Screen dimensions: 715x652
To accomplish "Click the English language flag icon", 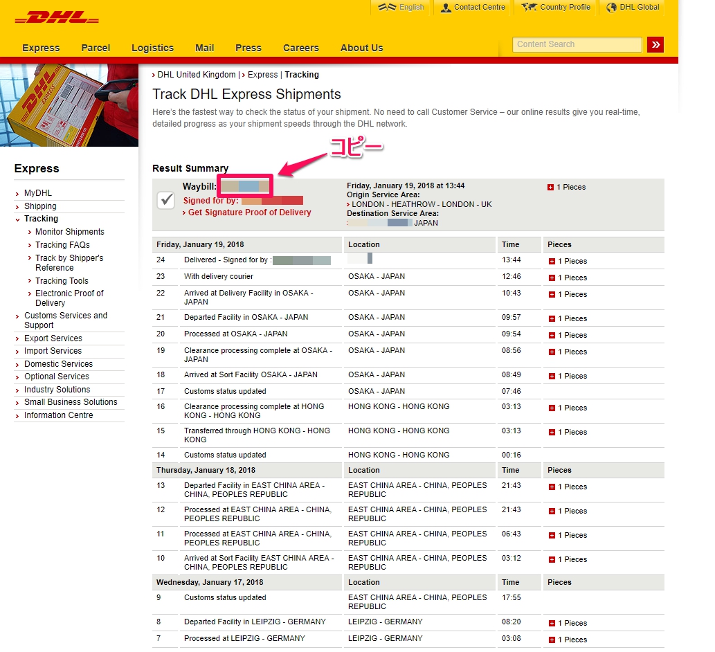I will [x=387, y=8].
